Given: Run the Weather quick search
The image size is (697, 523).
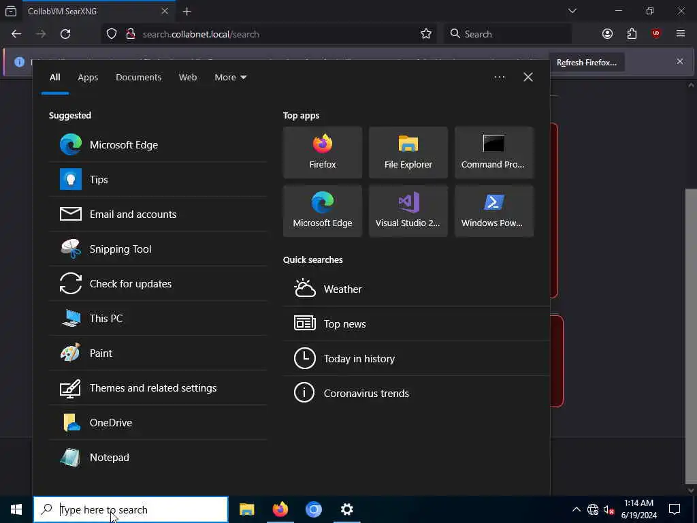Looking at the screenshot, I should 417,289.
